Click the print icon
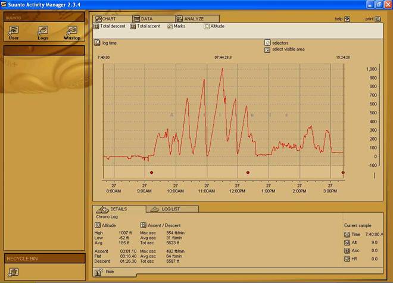The height and width of the screenshot is (283, 393). [x=379, y=19]
